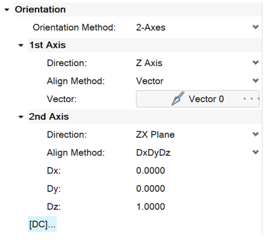Open the 2nd Axis Direction dropdown arrow
The width and height of the screenshot is (264, 240).
tap(255, 134)
